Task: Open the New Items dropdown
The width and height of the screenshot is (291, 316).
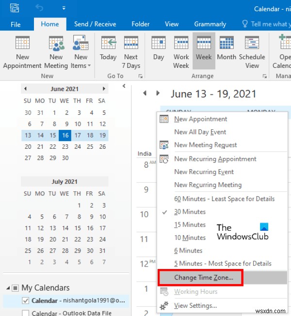Action: (81, 52)
